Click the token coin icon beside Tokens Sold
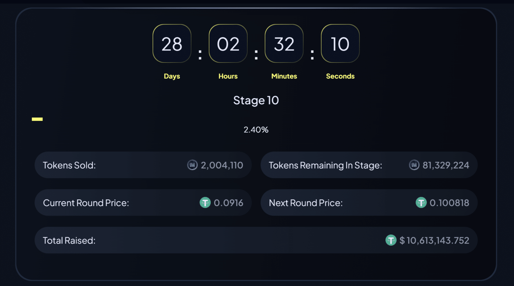Viewport: 514px width, 286px height. click(192, 165)
